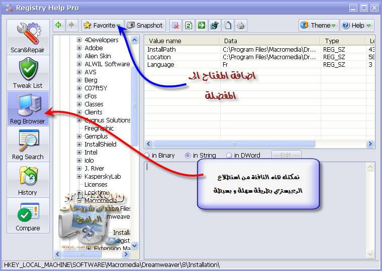Select the Licenses tree item
Viewport: 382px width, 271px height.
[x=95, y=184]
